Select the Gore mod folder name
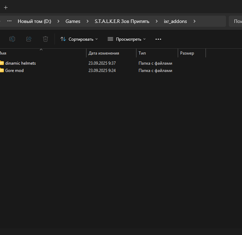 click(x=14, y=71)
